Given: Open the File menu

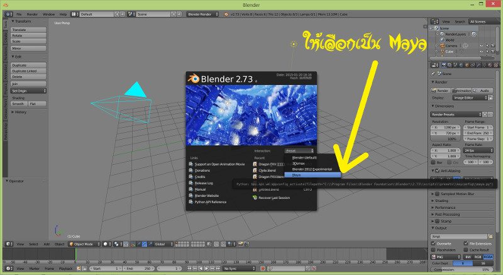Looking at the screenshot, I should (x=19, y=14).
